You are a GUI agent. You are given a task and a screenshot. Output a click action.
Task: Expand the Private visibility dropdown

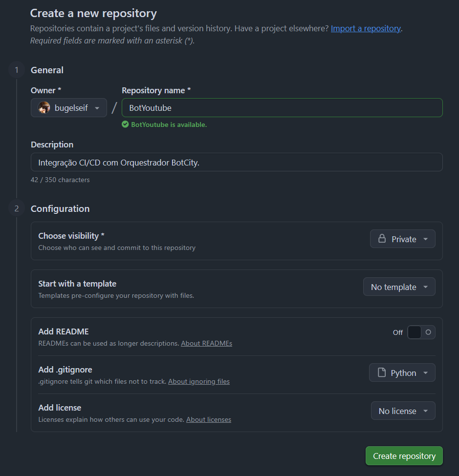click(403, 239)
